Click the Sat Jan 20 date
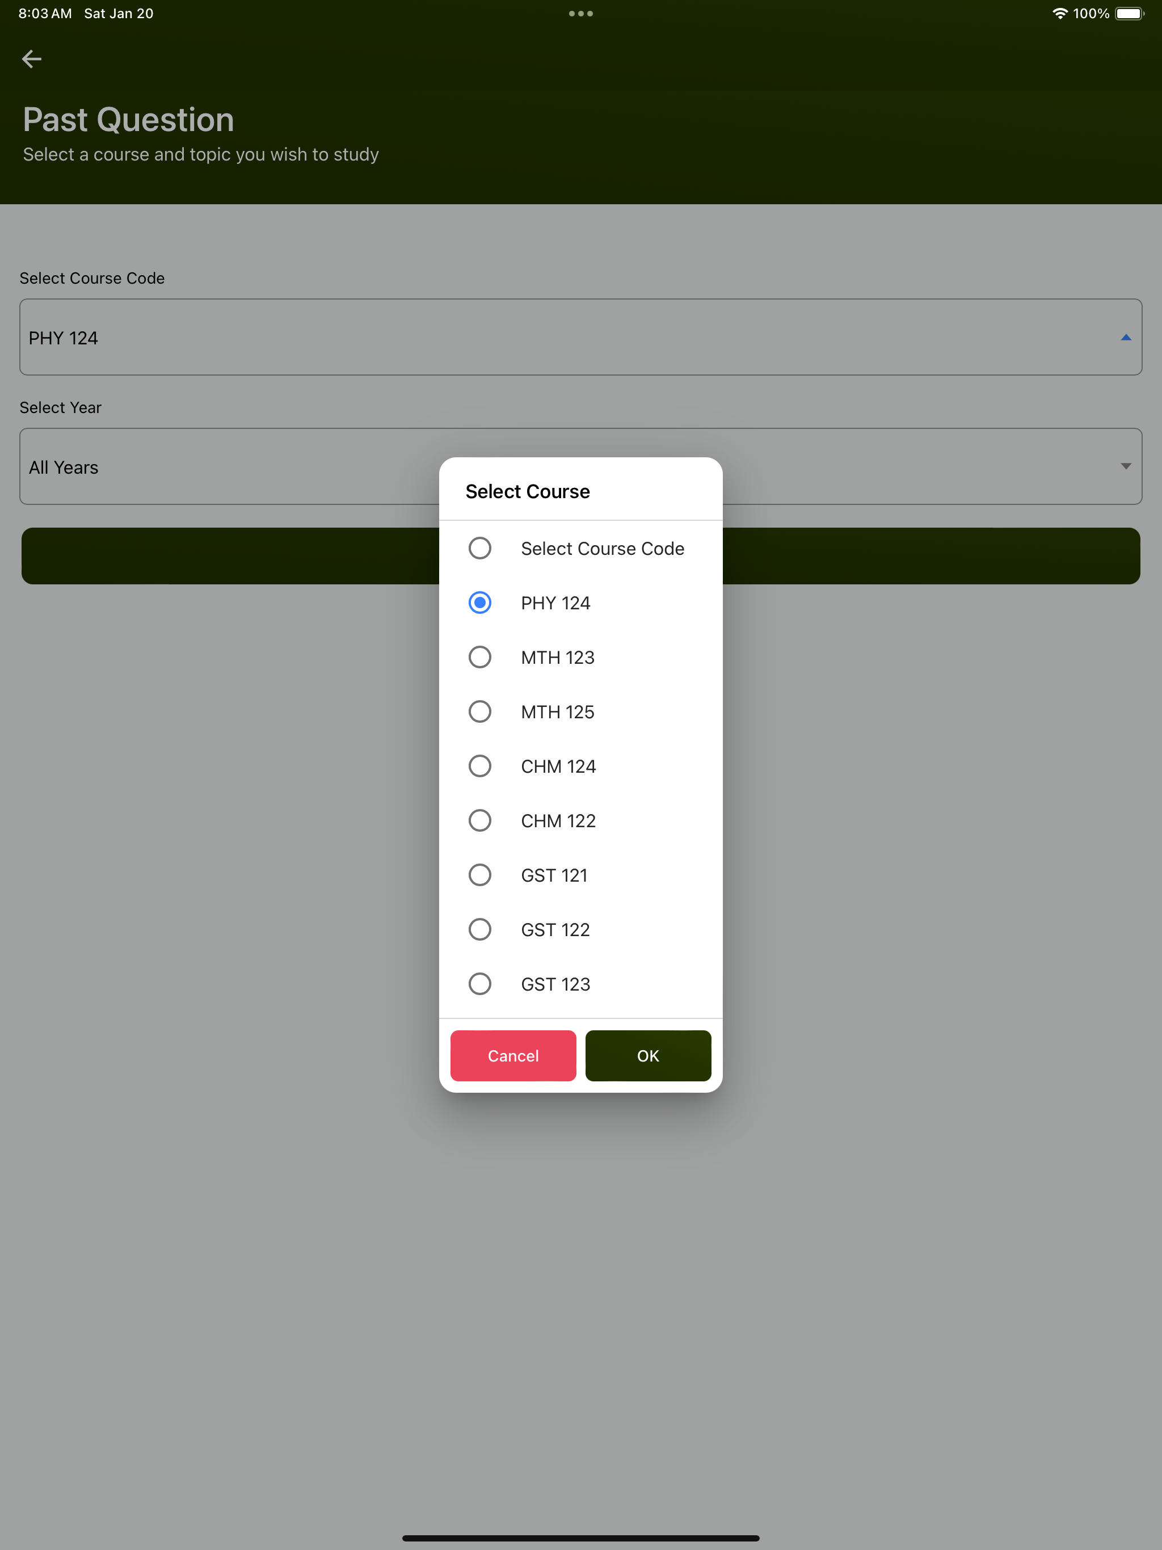Screen dimensions: 1162x1550 click(x=119, y=13)
